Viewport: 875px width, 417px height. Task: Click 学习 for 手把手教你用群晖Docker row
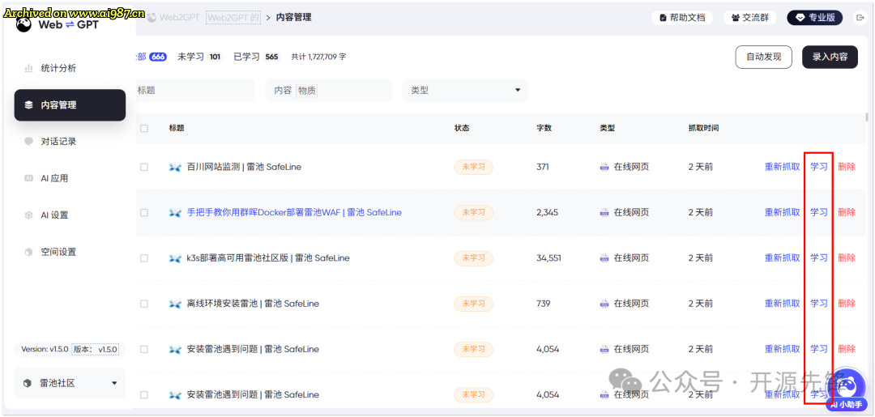point(818,212)
